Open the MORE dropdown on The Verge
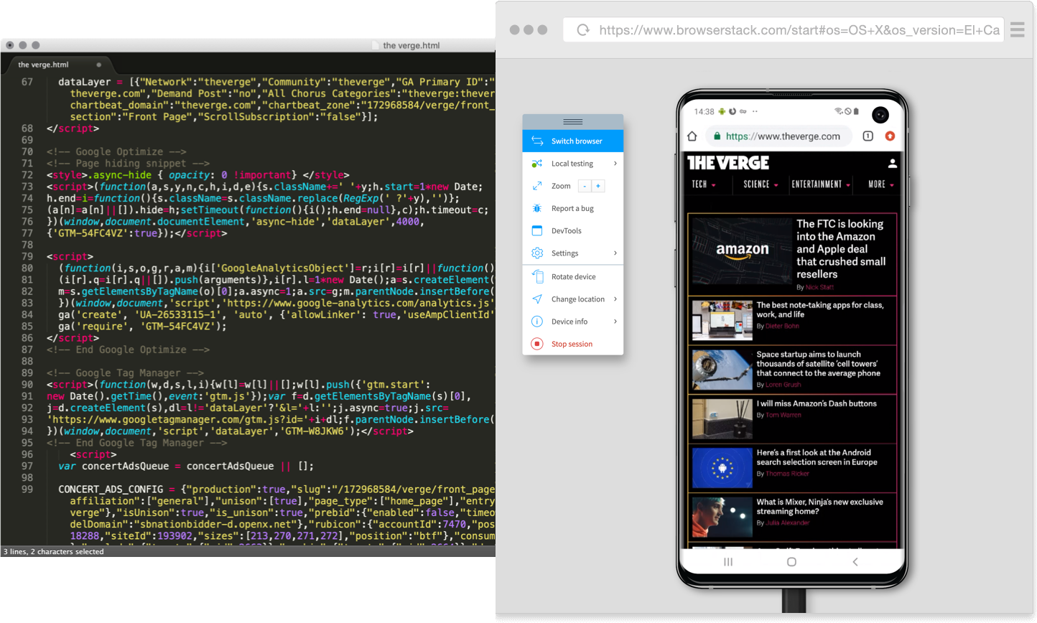1037x623 pixels. 880,184
